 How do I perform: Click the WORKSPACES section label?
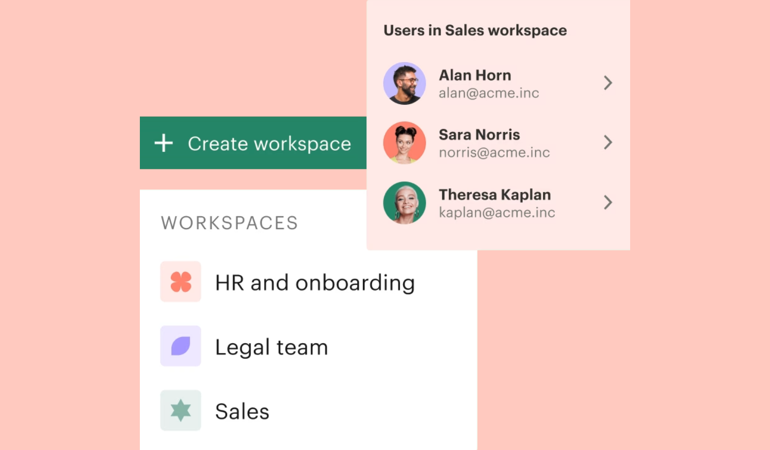(229, 223)
